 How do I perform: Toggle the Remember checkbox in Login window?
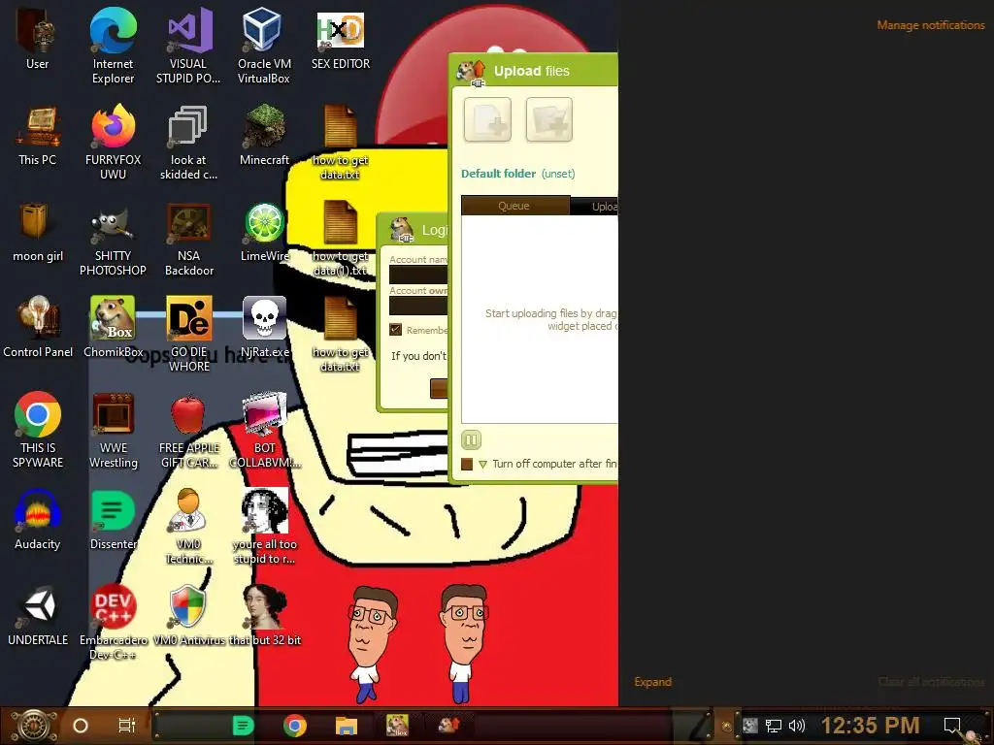396,330
